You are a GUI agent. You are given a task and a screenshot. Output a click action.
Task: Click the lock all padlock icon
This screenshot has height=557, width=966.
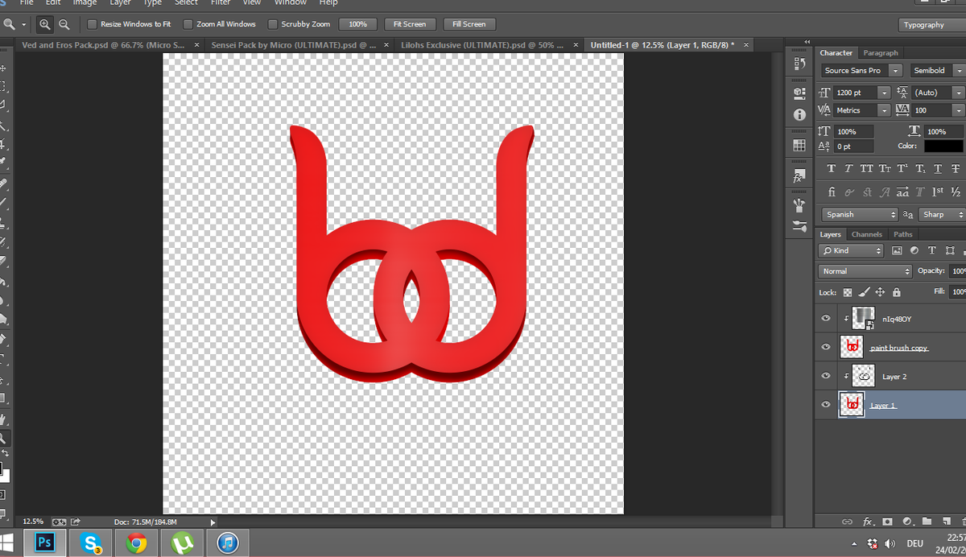897,292
